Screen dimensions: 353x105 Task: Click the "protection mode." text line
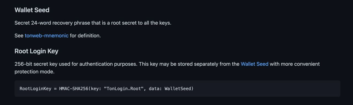(x=34, y=72)
